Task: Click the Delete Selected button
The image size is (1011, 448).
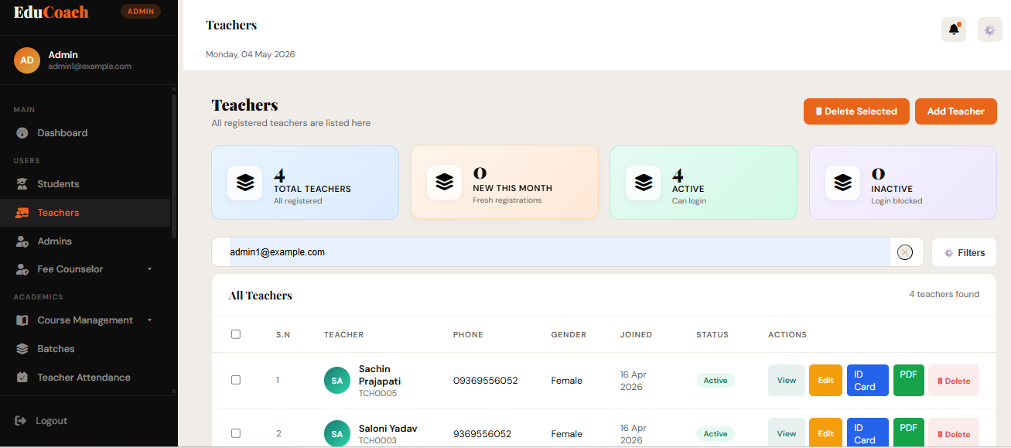Action: tap(856, 111)
